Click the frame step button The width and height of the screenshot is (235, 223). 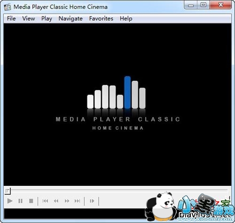[x=92, y=201]
